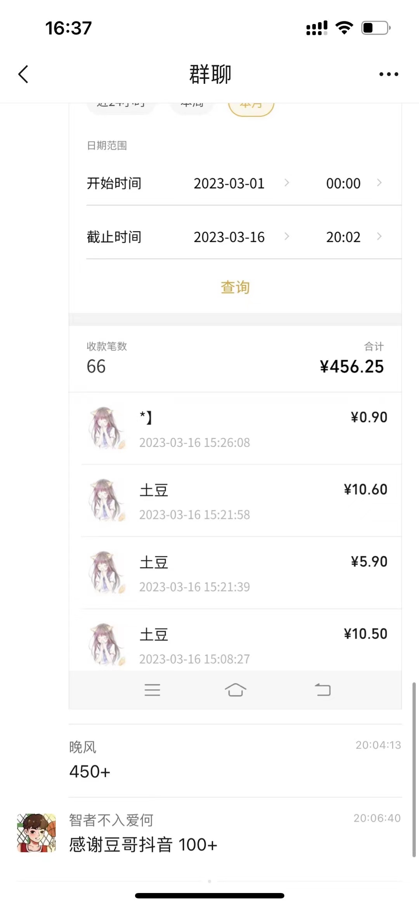This screenshot has height=907, width=419.
Task: Expand end date 2023-03-16 picker
Action: click(x=241, y=237)
